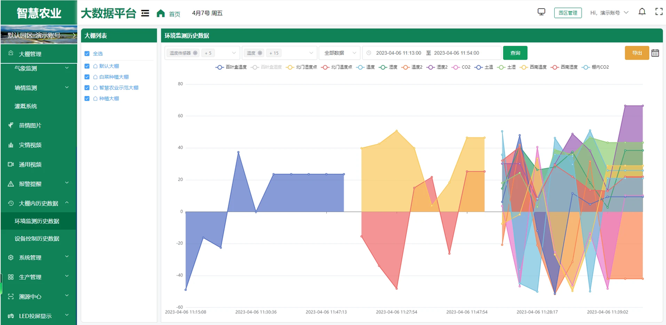Screen dimensions: 666x325
Task: Click the sidebar collapse menu icon
Action: tap(145, 13)
